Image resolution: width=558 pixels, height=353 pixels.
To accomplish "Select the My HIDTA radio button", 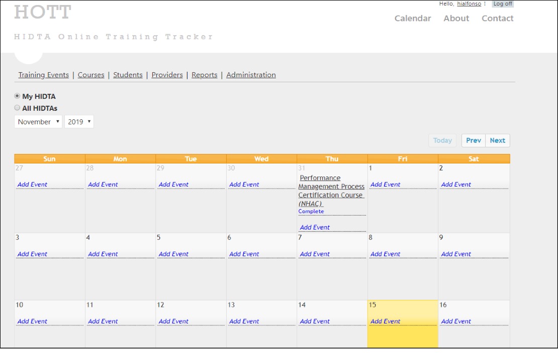I will coord(18,96).
